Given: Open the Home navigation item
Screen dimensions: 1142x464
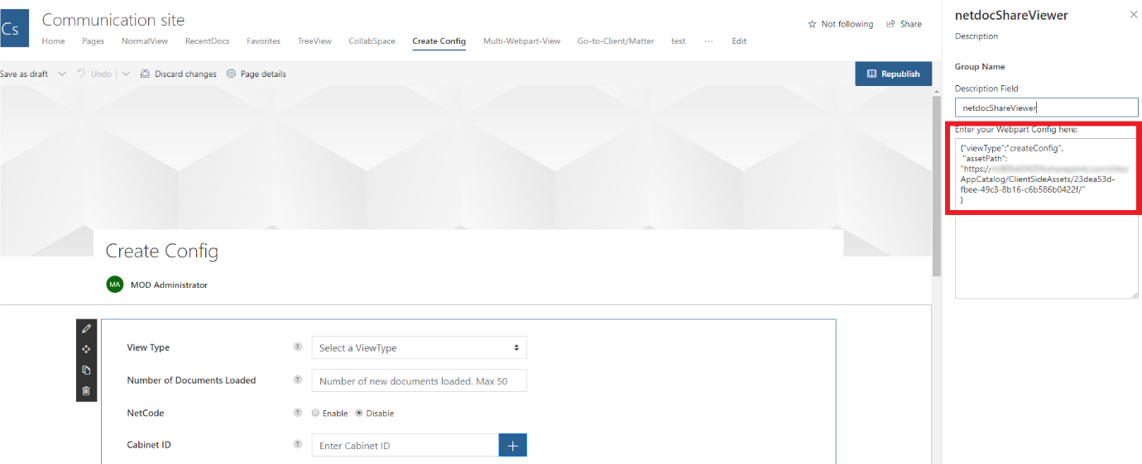Looking at the screenshot, I should (53, 41).
